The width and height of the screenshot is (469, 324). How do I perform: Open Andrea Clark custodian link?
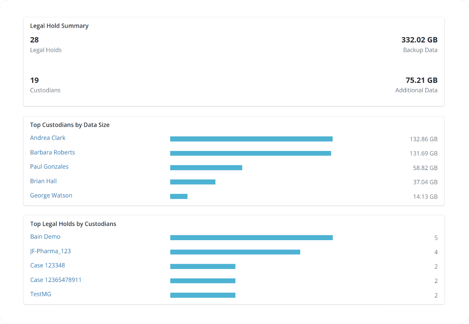point(48,138)
